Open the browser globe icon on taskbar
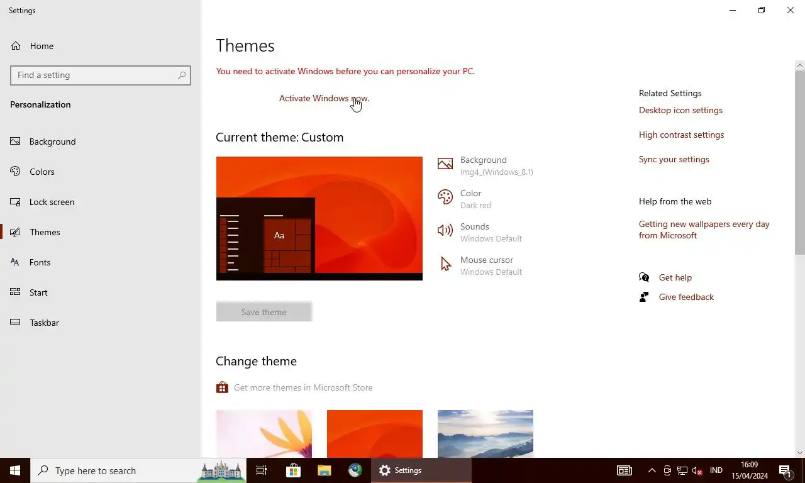This screenshot has width=805, height=483. click(x=355, y=470)
